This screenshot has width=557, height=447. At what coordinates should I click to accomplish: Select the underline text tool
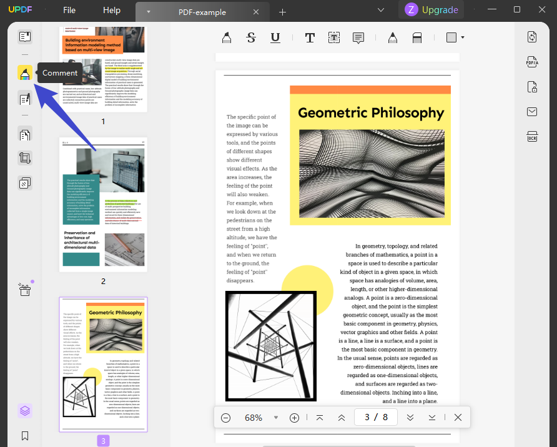[275, 37]
